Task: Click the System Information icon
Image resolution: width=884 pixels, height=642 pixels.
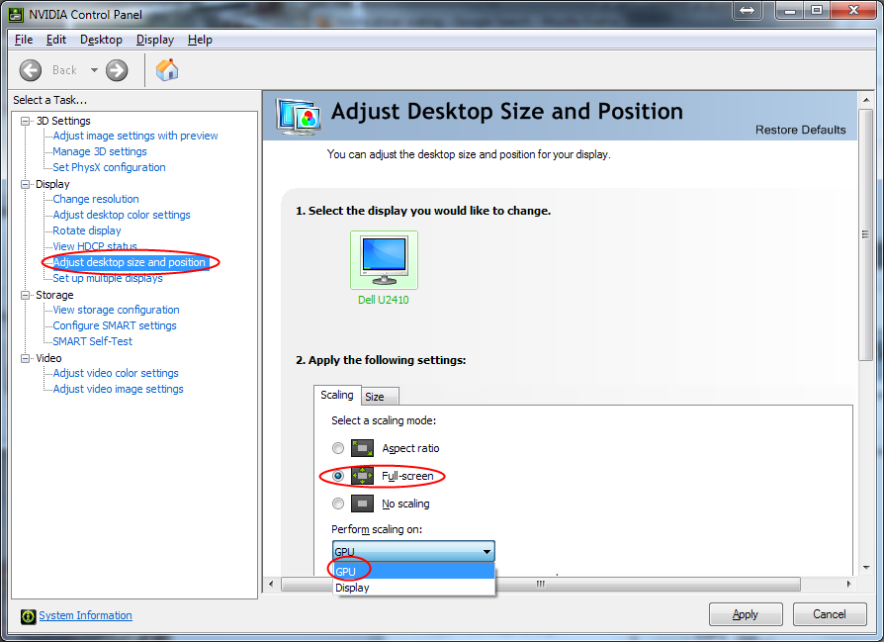Action: point(29,616)
